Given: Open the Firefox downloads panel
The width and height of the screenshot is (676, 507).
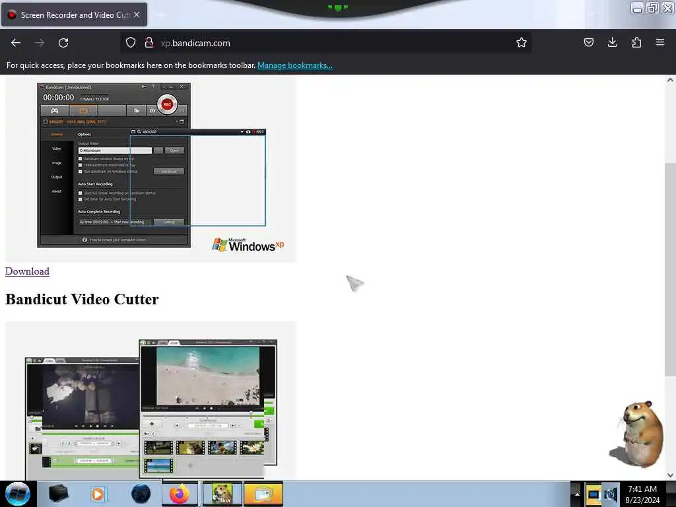Looking at the screenshot, I should coord(612,42).
